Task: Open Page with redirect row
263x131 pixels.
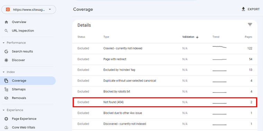Action: coord(165,59)
